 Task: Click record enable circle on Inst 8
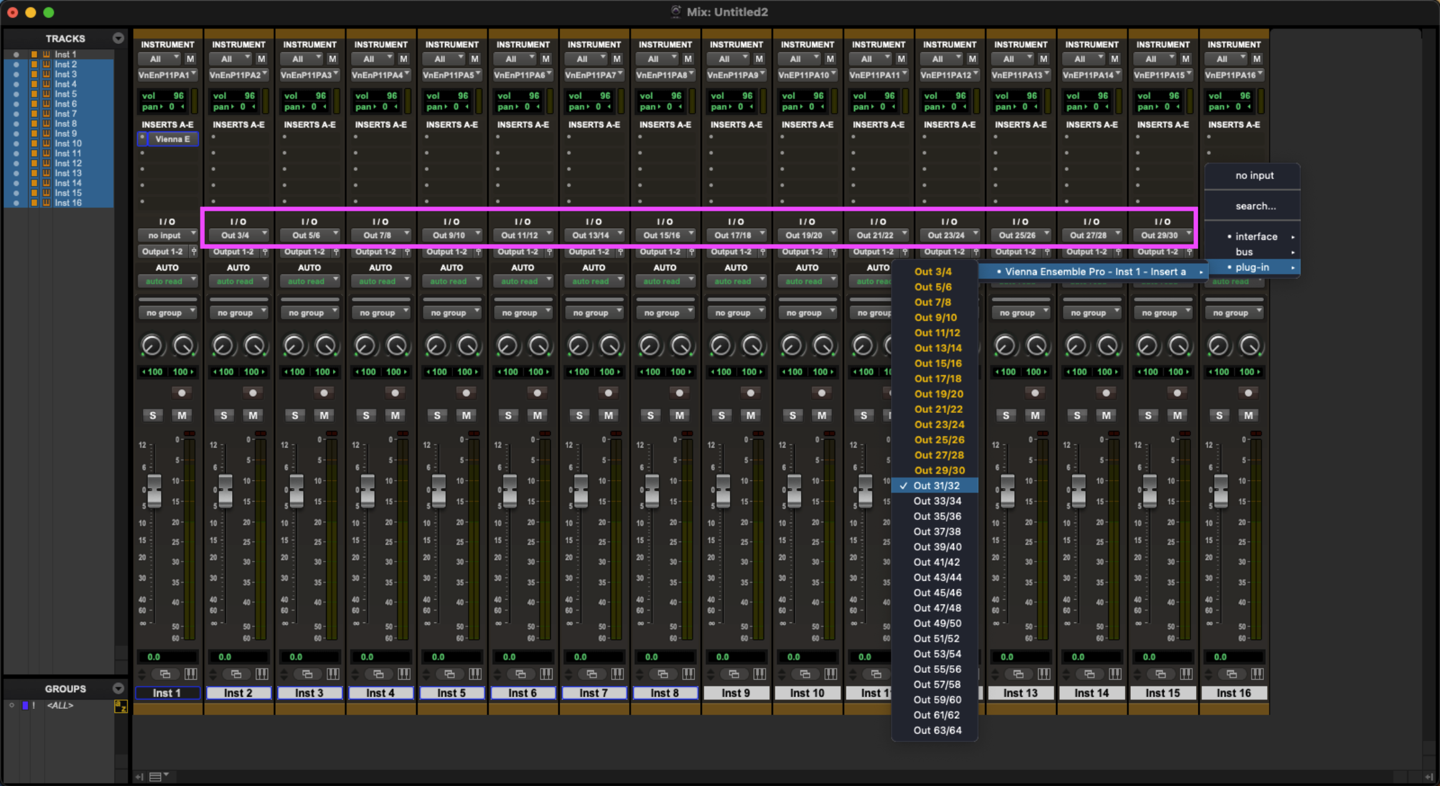(680, 393)
